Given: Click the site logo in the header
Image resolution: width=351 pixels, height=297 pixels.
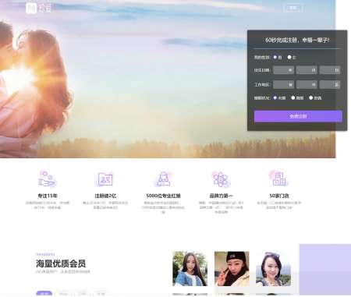Looking at the screenshot, I should (38, 8).
